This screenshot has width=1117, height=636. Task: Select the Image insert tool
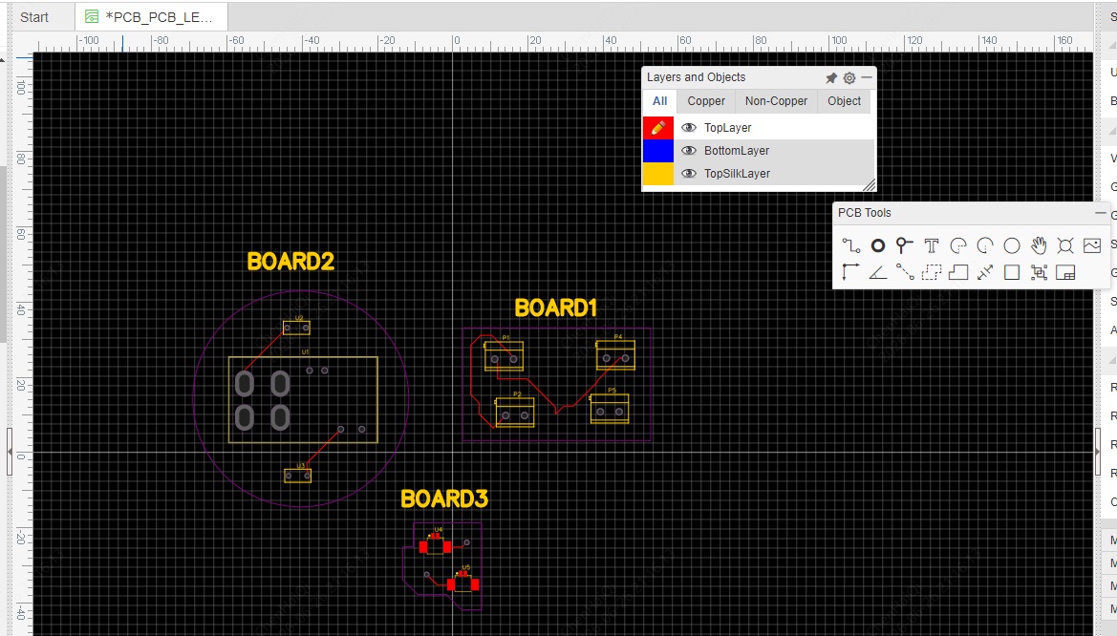tap(1092, 245)
